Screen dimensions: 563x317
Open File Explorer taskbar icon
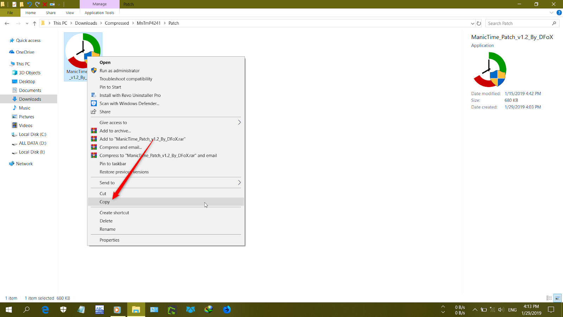136,310
